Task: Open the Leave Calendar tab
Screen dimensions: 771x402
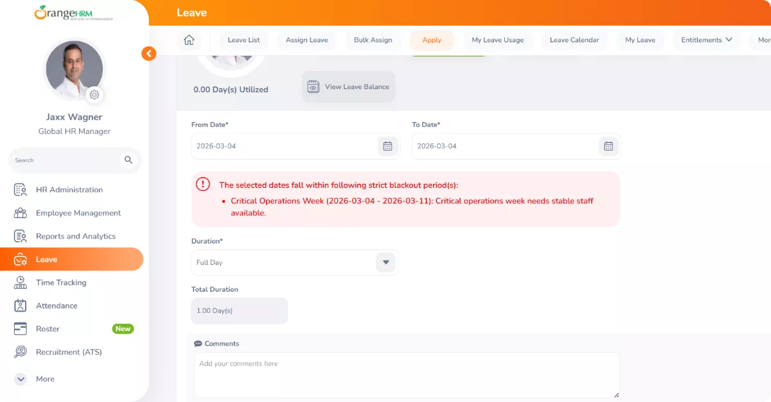Action: tap(574, 40)
